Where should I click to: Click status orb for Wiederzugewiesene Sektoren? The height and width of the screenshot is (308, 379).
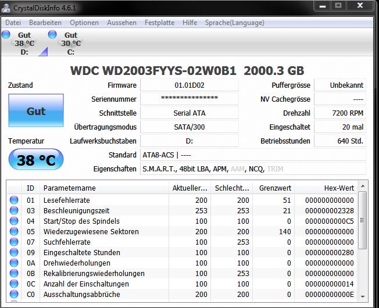click(14, 231)
